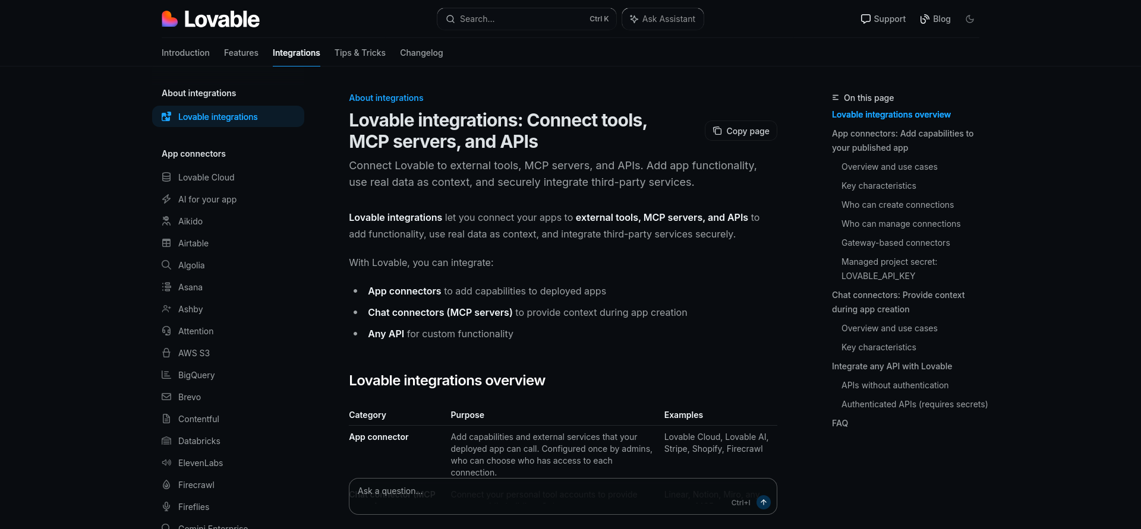1141x529 pixels.
Task: Jump to the FAQ section
Action: pos(840,423)
